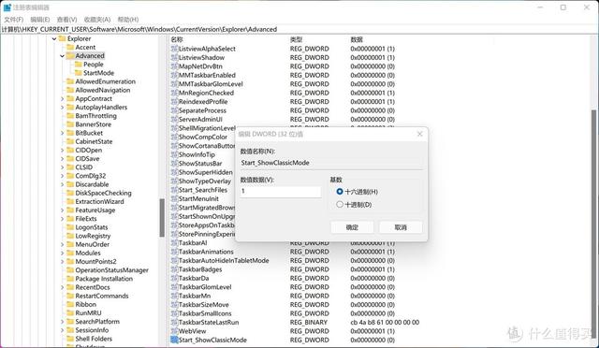Click the 确定 button in the dialog
599x348 pixels.
352,227
